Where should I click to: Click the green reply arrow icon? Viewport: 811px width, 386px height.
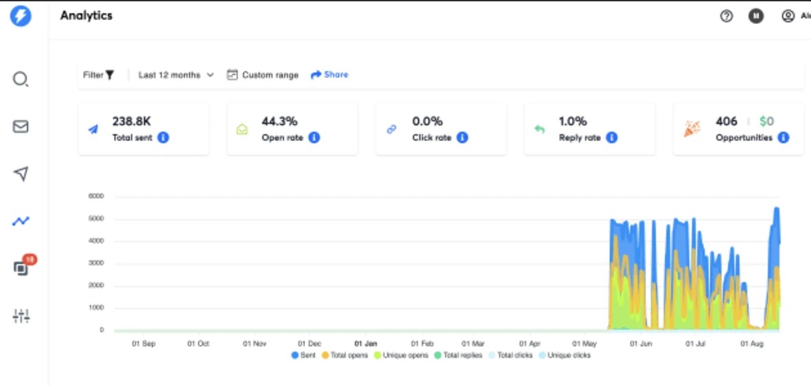coord(539,130)
